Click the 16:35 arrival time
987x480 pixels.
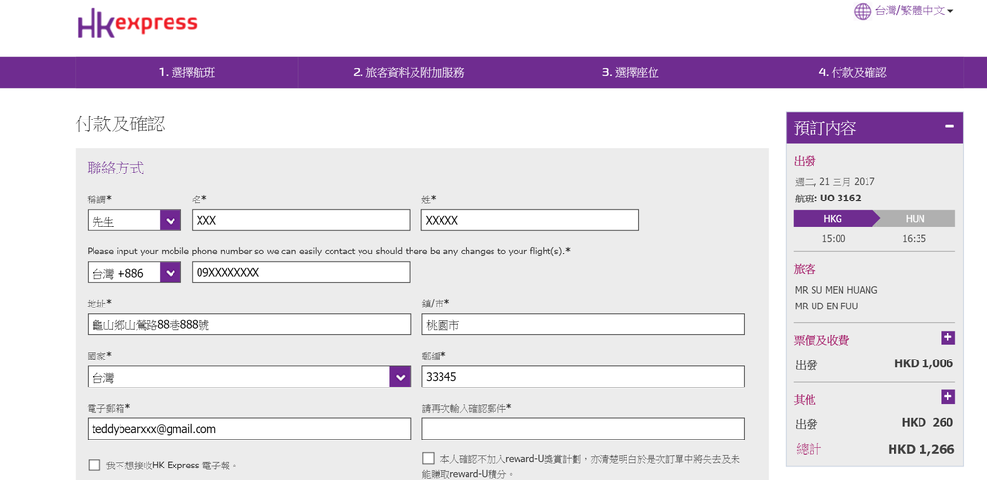[x=914, y=238]
